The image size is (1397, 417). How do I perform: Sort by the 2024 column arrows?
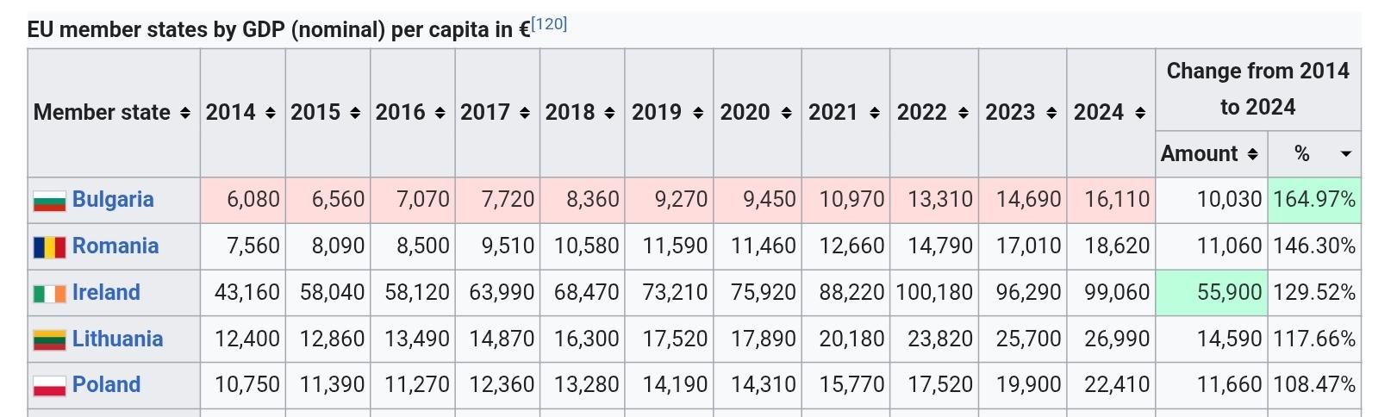pos(1140,113)
